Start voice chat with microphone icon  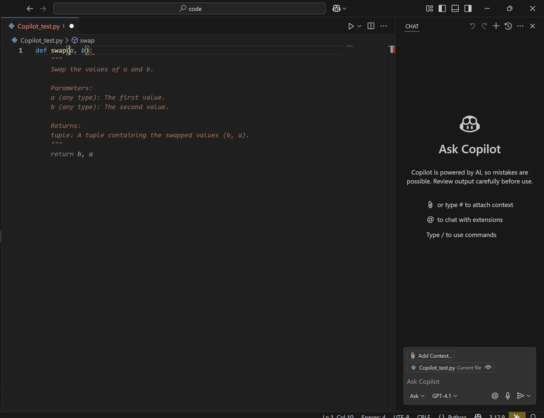(508, 396)
